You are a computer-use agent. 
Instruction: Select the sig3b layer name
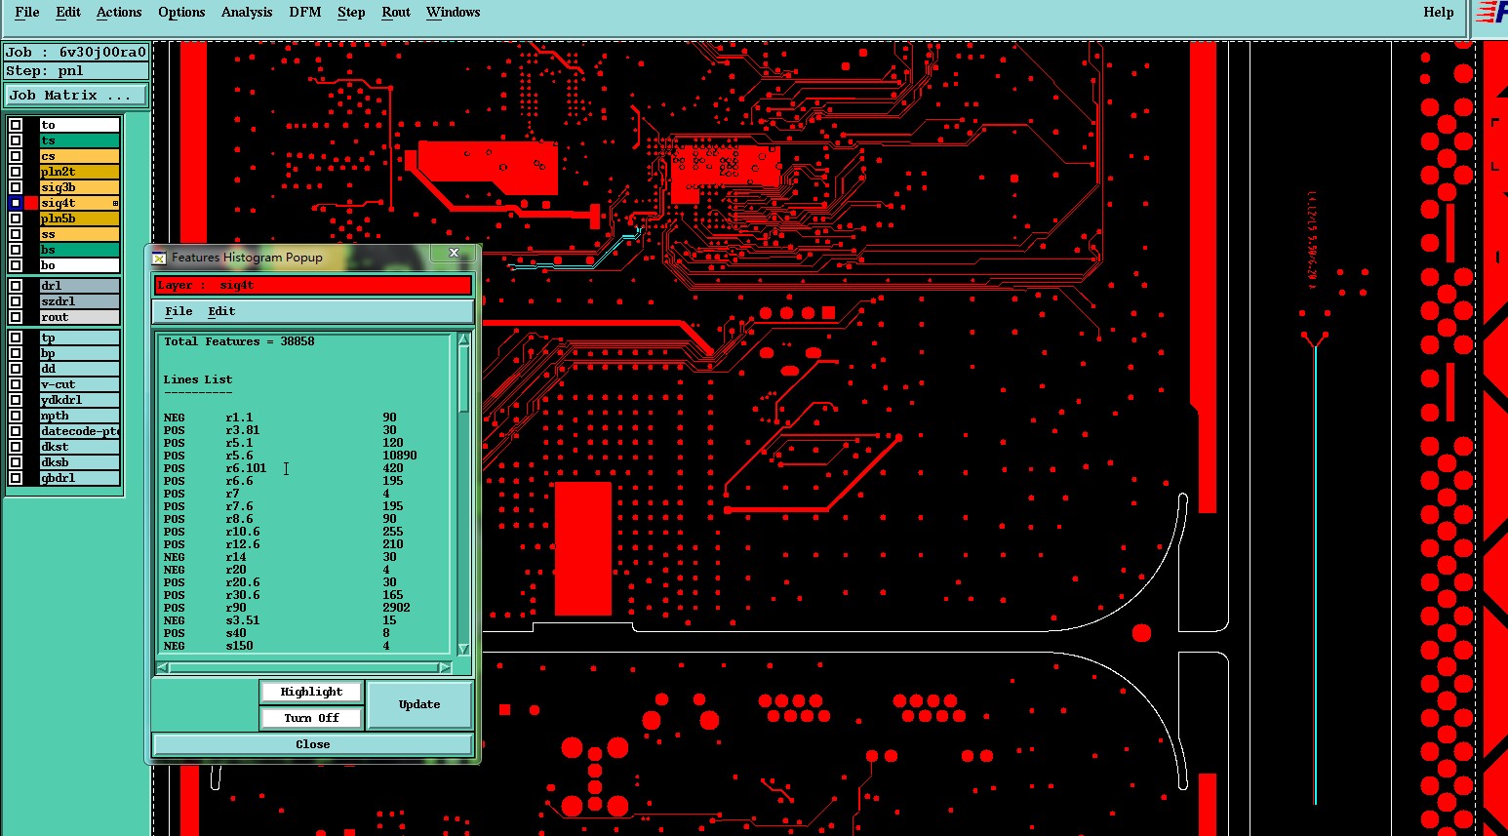click(79, 187)
